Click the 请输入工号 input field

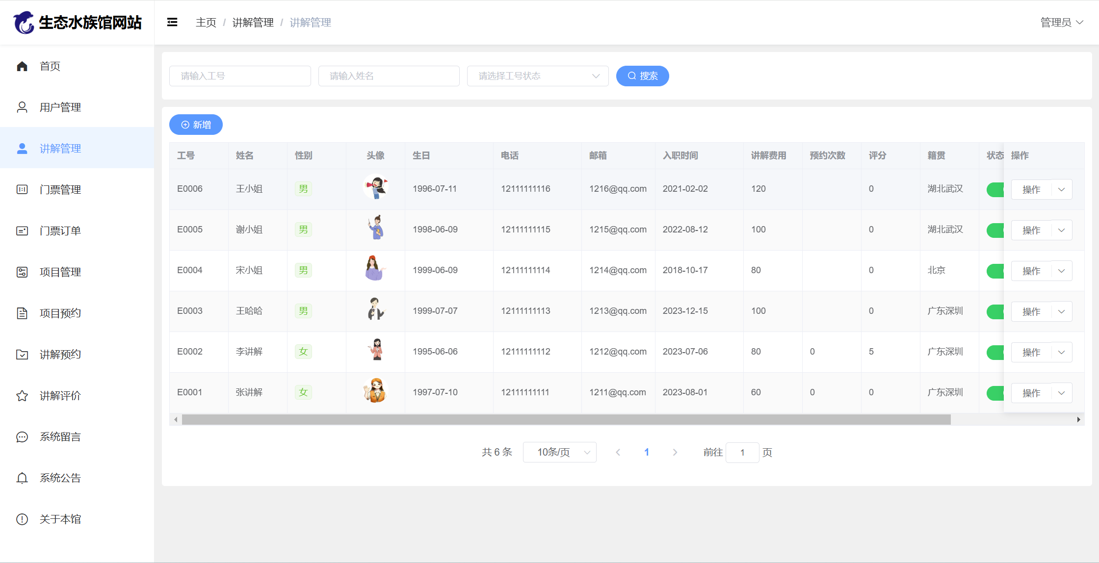pos(240,76)
